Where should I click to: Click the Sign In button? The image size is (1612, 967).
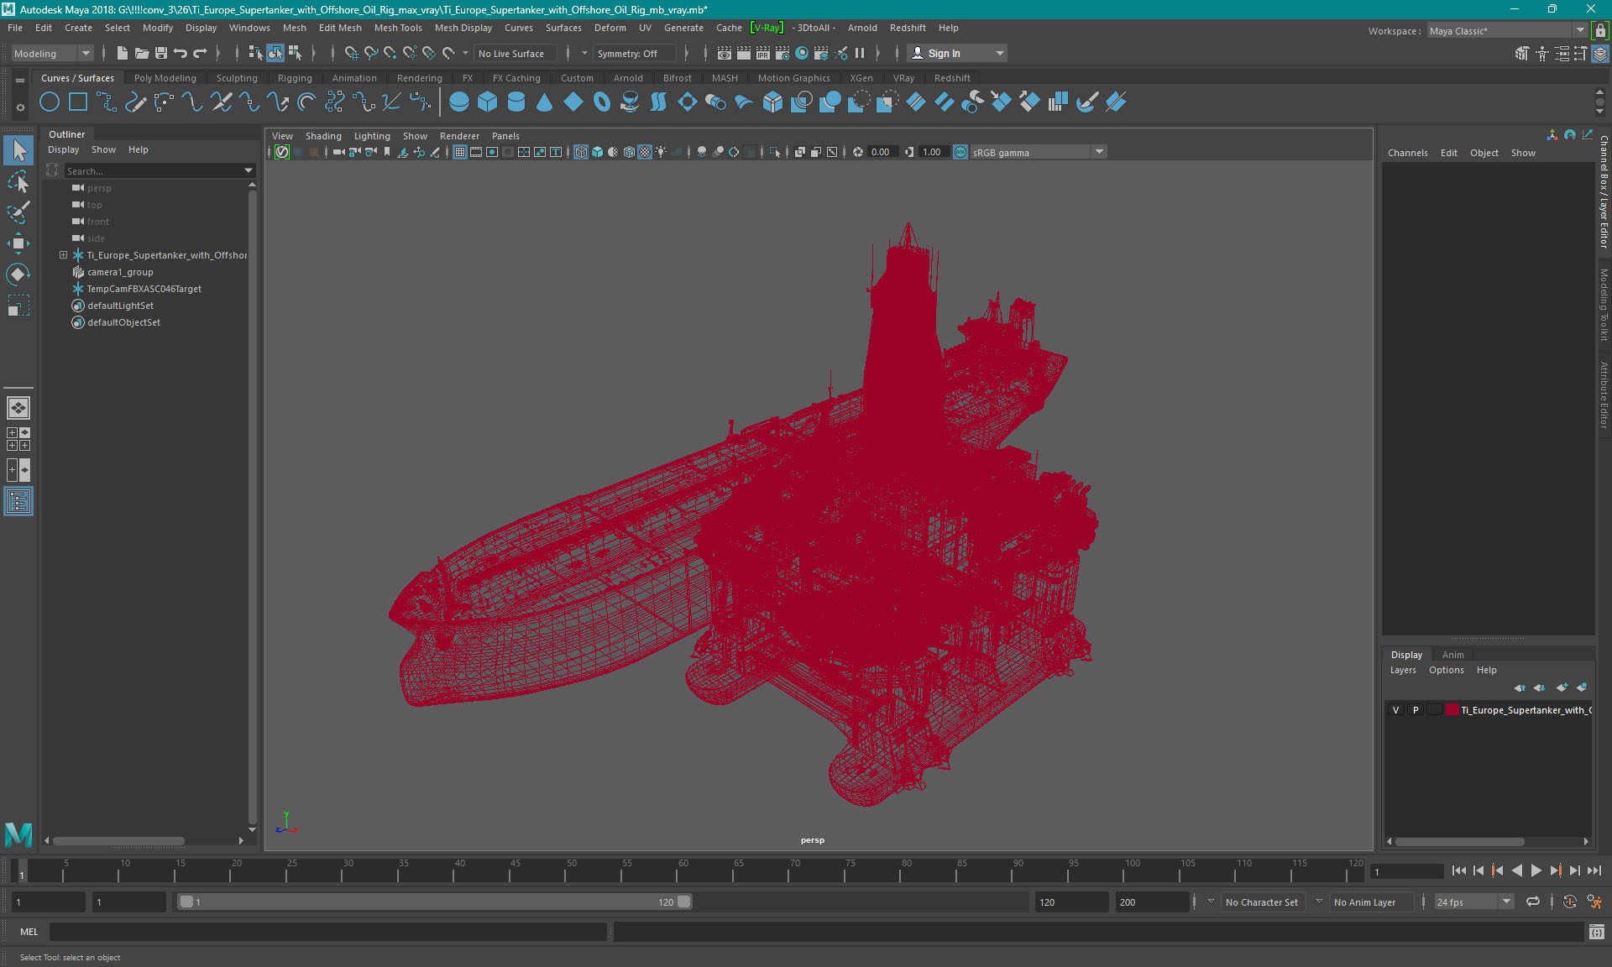coord(944,53)
